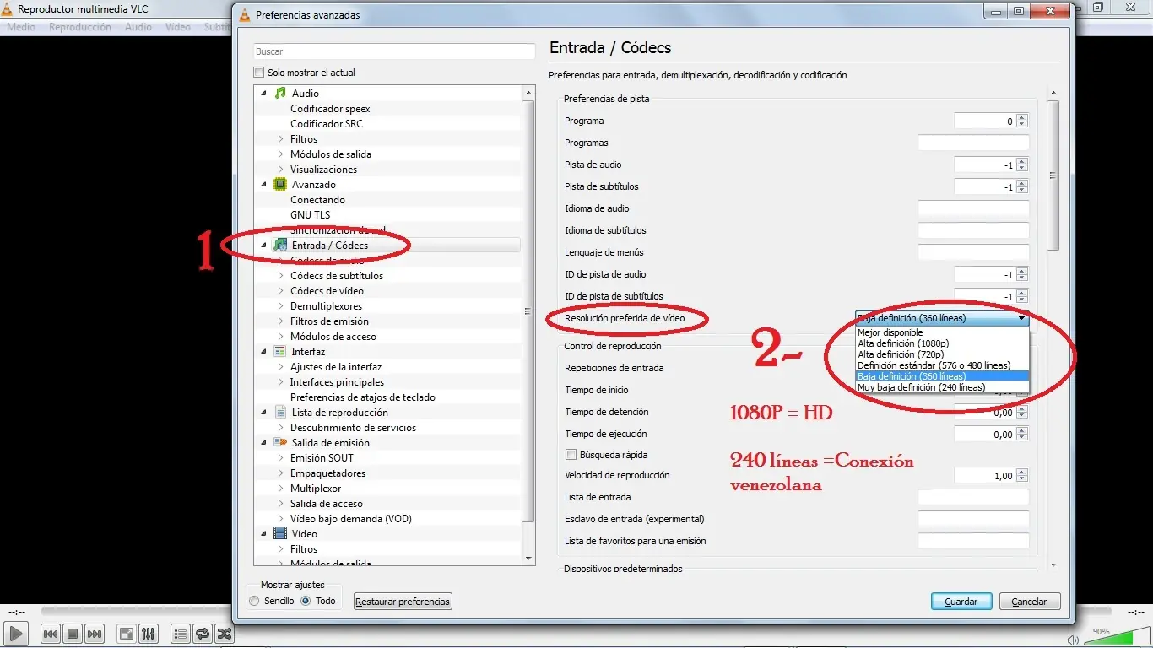The image size is (1153, 648).
Task: Click the Buscar search field
Action: tap(394, 51)
